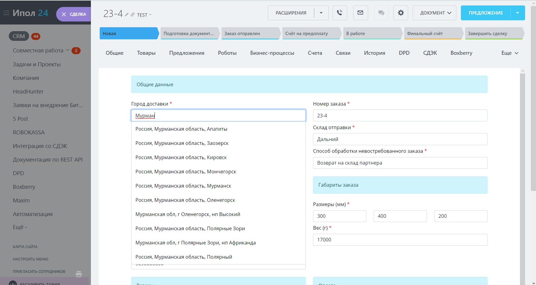
Task: Click the printer icon in sidebar
Action: (x=79, y=274)
